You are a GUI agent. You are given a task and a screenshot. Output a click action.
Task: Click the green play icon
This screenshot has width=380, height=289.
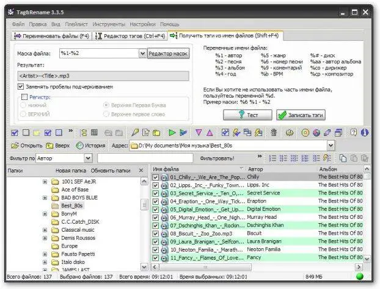(x=172, y=132)
